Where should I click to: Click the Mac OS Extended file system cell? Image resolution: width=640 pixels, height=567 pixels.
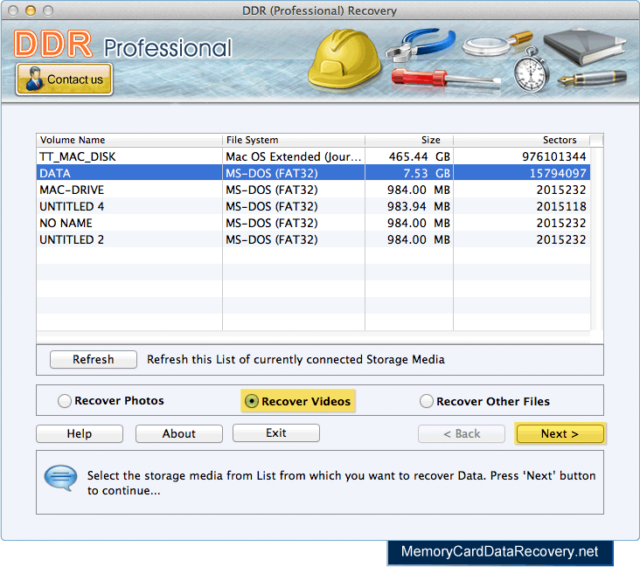294,156
